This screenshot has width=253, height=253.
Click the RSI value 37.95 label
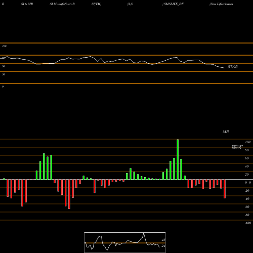(x=233, y=67)
